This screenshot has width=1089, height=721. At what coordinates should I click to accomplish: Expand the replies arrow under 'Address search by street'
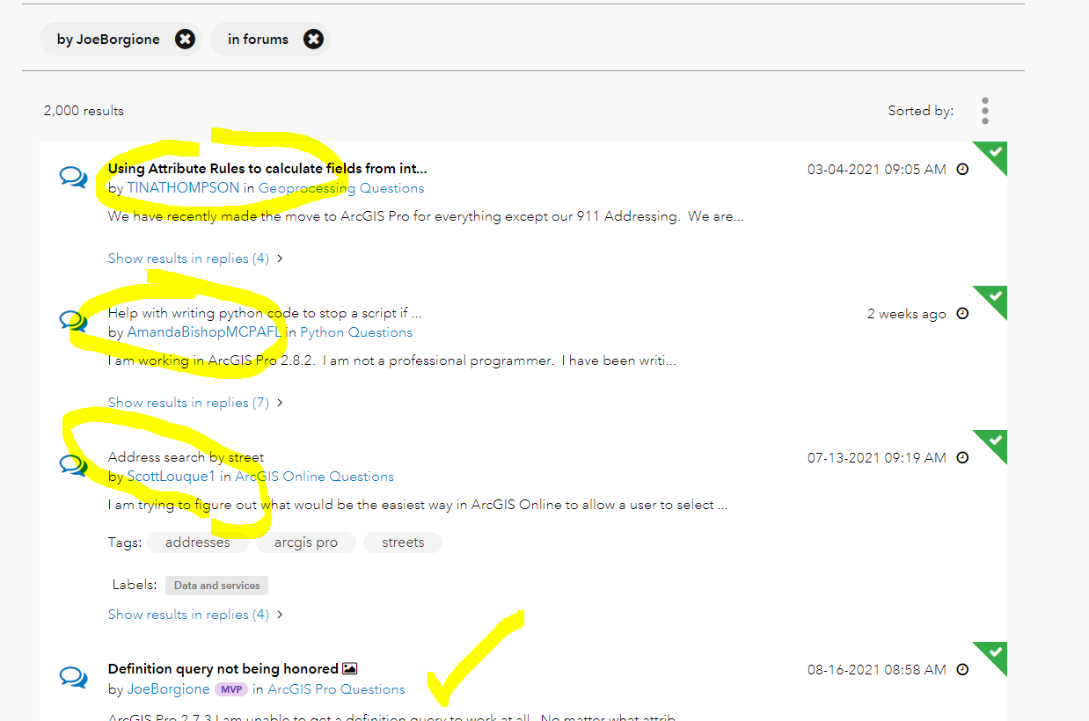280,614
